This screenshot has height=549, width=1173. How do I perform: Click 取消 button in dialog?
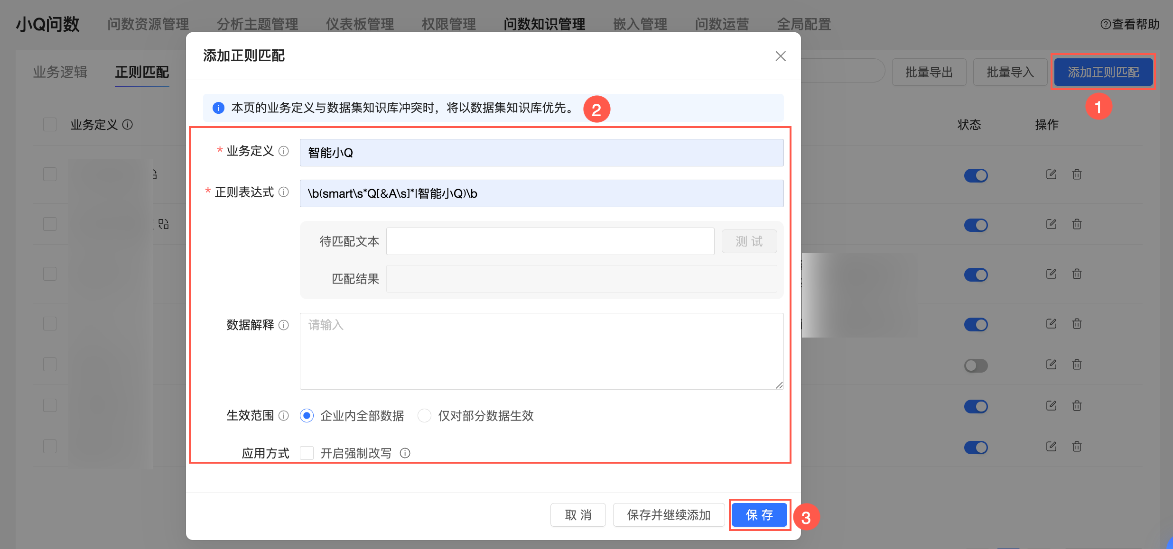(x=577, y=515)
